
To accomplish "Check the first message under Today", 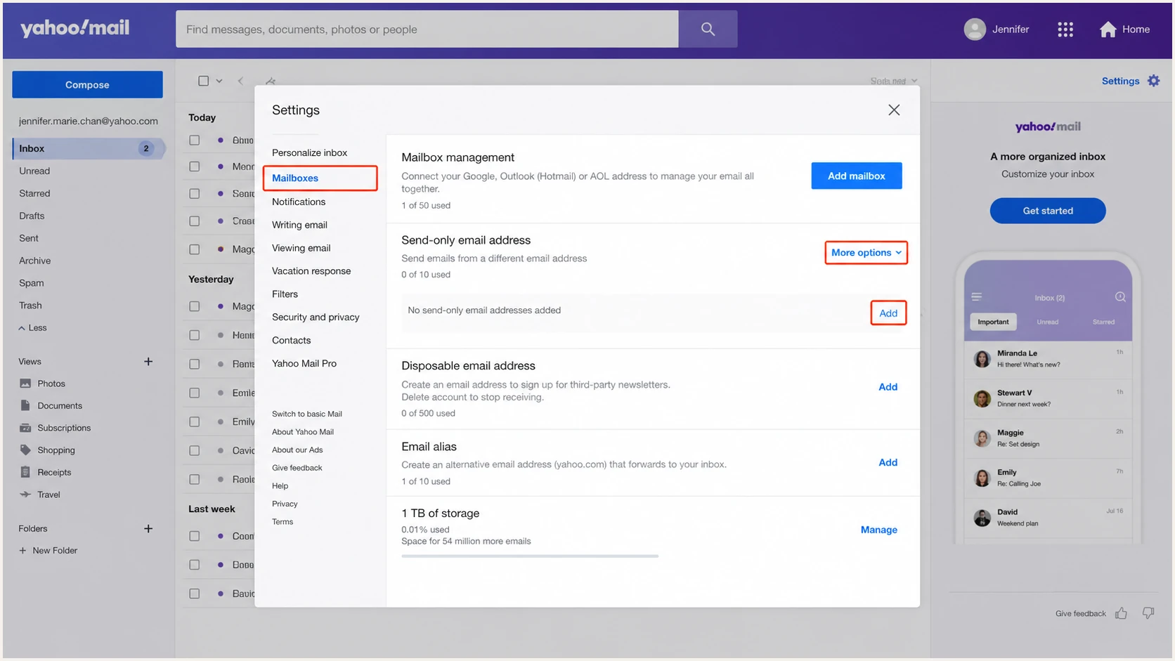I will click(x=195, y=140).
